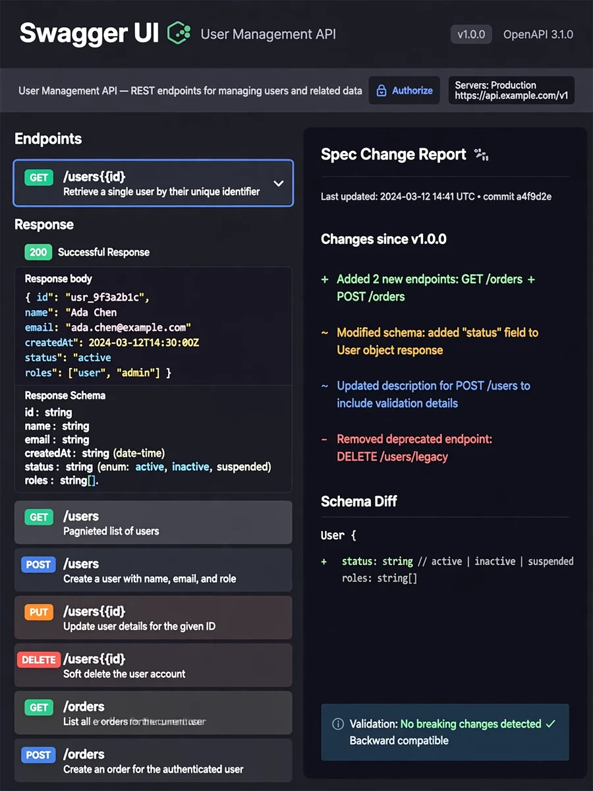Click the Spec Change Report heading
Viewport: 593px width, 791px height.
(x=393, y=154)
